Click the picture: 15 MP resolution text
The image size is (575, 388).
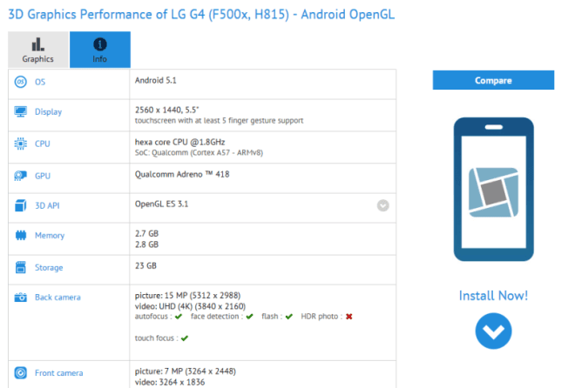188,296
